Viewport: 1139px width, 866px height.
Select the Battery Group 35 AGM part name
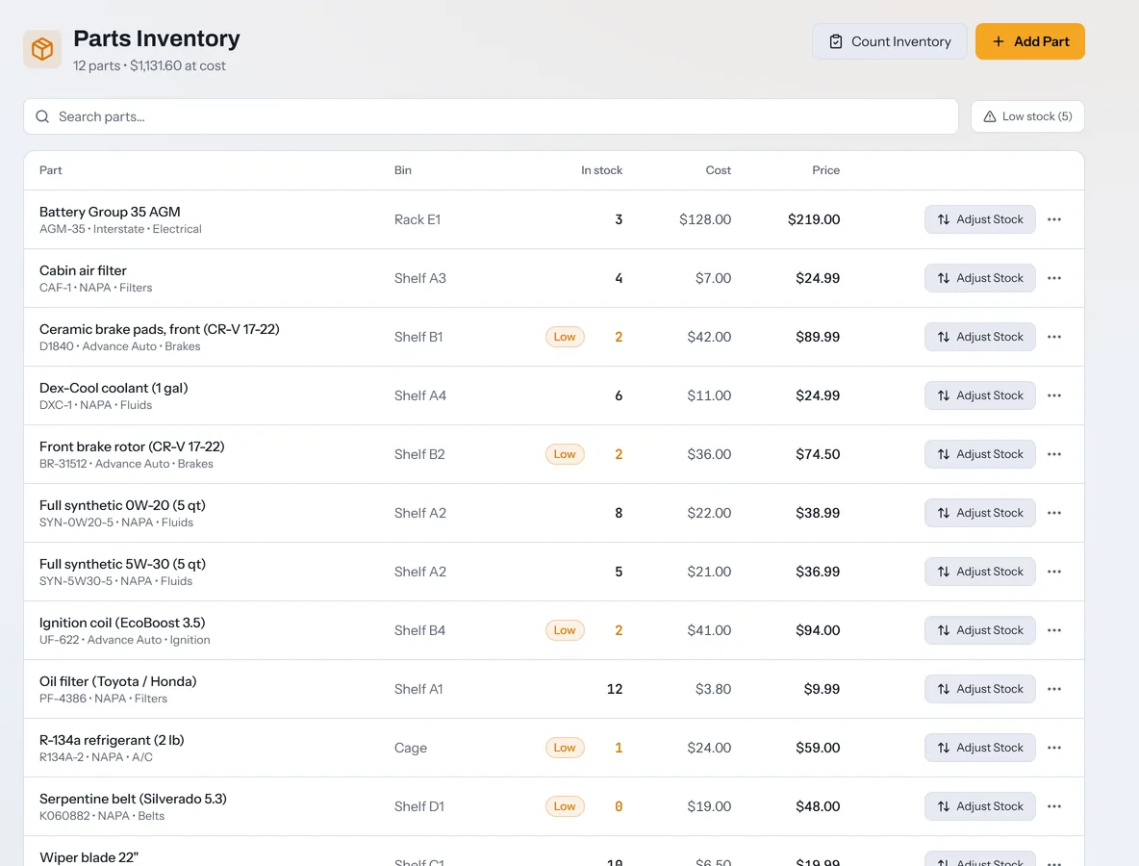(x=110, y=212)
